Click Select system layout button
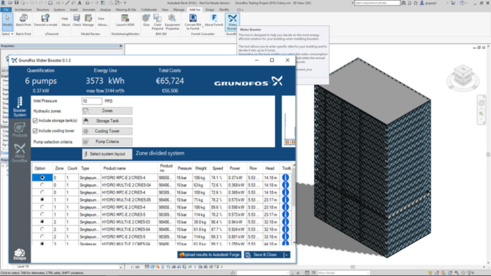Viewport: 491px width, 276px height. coord(107,154)
